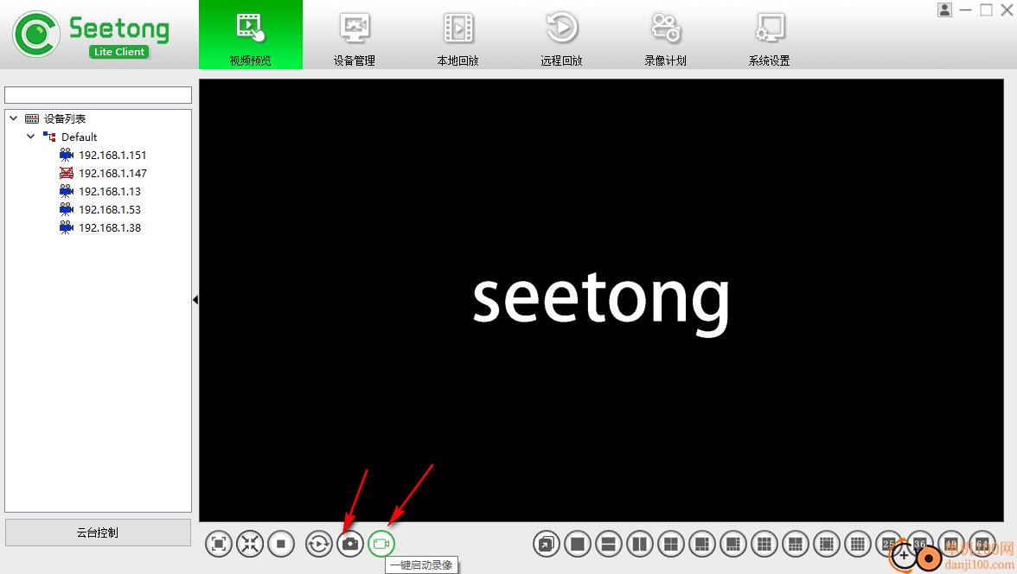
Task: Switch to ten-window layout
Action: (796, 544)
